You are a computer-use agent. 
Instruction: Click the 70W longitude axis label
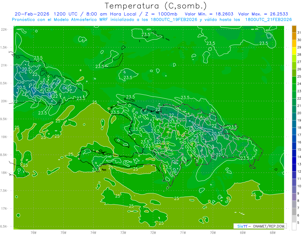213,232
